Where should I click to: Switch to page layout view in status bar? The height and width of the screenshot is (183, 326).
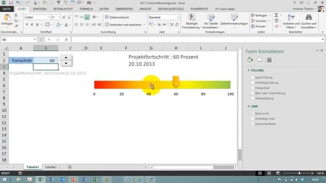coord(269,173)
